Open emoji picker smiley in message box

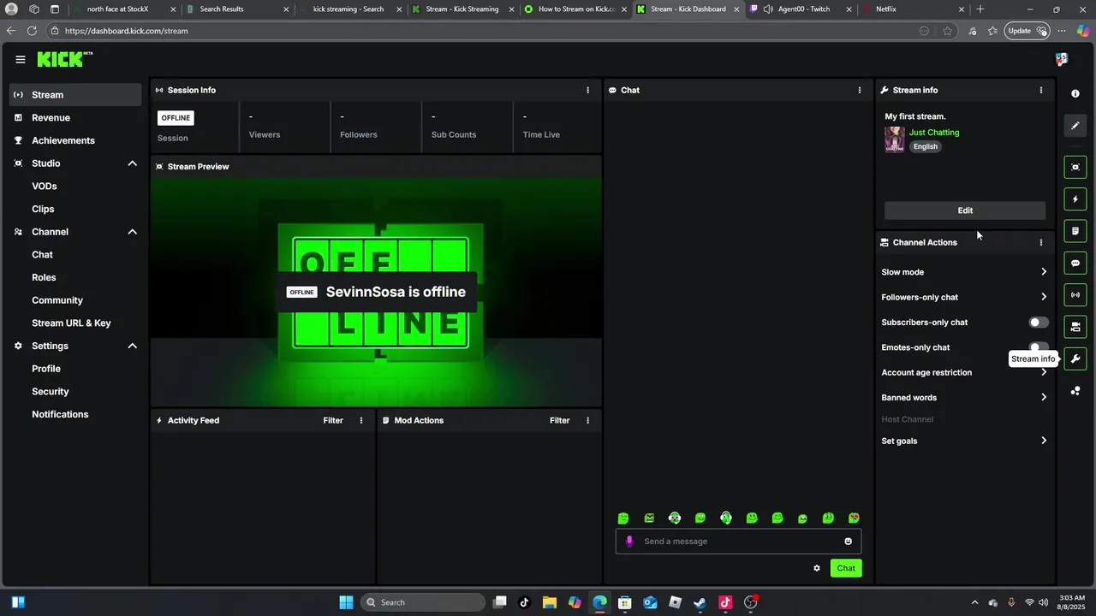(x=849, y=542)
